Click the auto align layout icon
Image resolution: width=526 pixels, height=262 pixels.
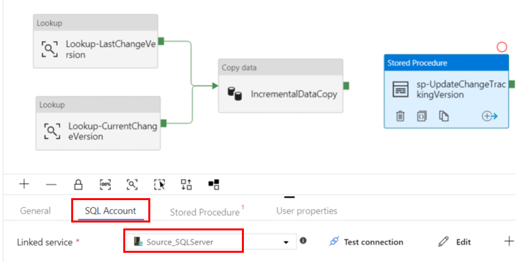(x=186, y=184)
